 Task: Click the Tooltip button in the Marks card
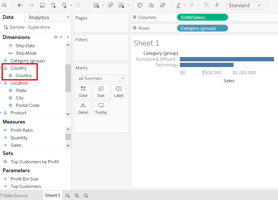click(x=101, y=108)
